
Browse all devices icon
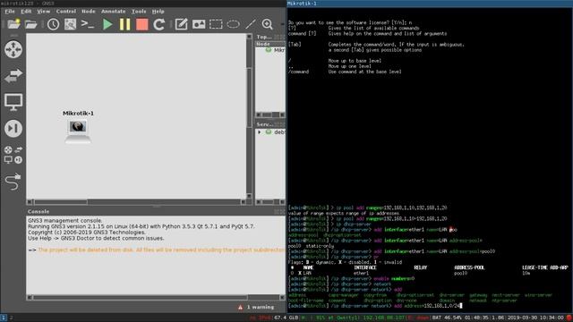click(13, 155)
